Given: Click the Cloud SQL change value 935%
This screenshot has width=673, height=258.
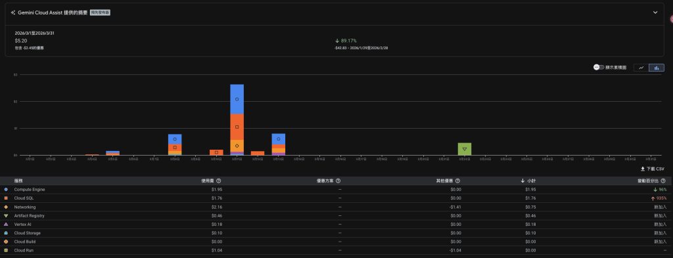Looking at the screenshot, I should click(661, 198).
